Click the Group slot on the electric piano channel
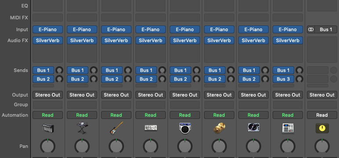The height and width of the screenshot is (158, 339). coord(48,105)
